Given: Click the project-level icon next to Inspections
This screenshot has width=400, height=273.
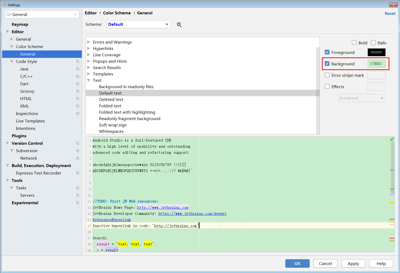Looking at the screenshot, I should click(x=78, y=114).
